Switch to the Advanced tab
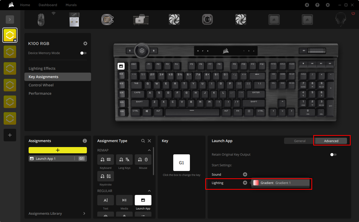Image resolution: width=359 pixels, height=222 pixels. click(x=331, y=141)
